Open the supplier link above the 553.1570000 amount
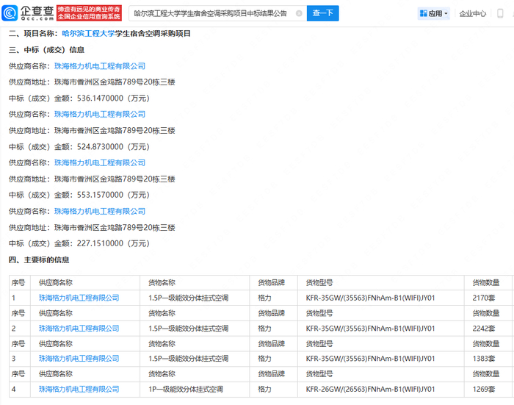Viewport: 514px width, 405px height. (100, 163)
